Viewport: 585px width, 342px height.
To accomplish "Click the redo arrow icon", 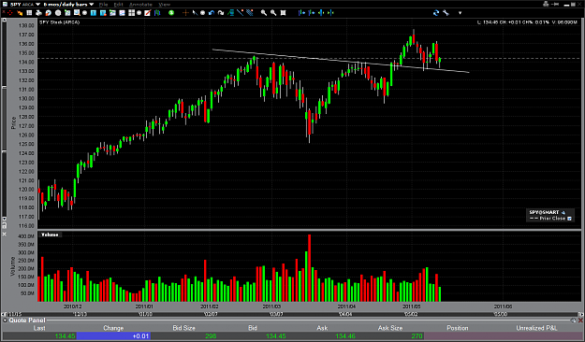I will tap(221, 13).
